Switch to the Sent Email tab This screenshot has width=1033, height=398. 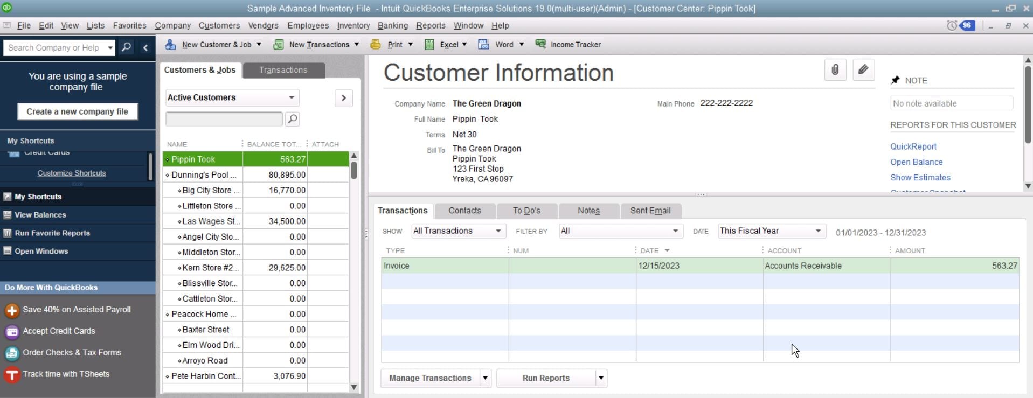point(650,211)
